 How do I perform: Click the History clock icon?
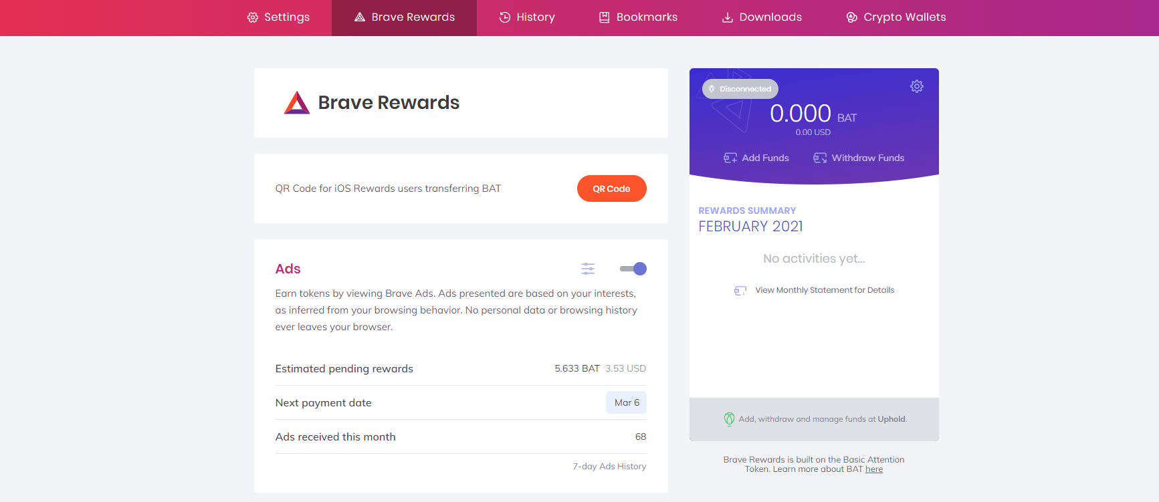505,17
